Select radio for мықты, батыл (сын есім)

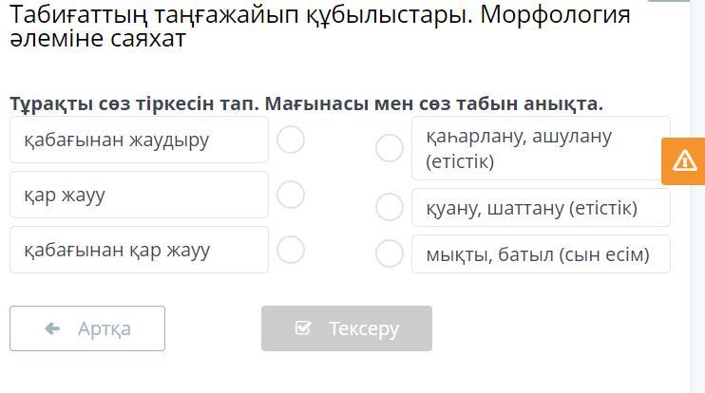point(390,253)
